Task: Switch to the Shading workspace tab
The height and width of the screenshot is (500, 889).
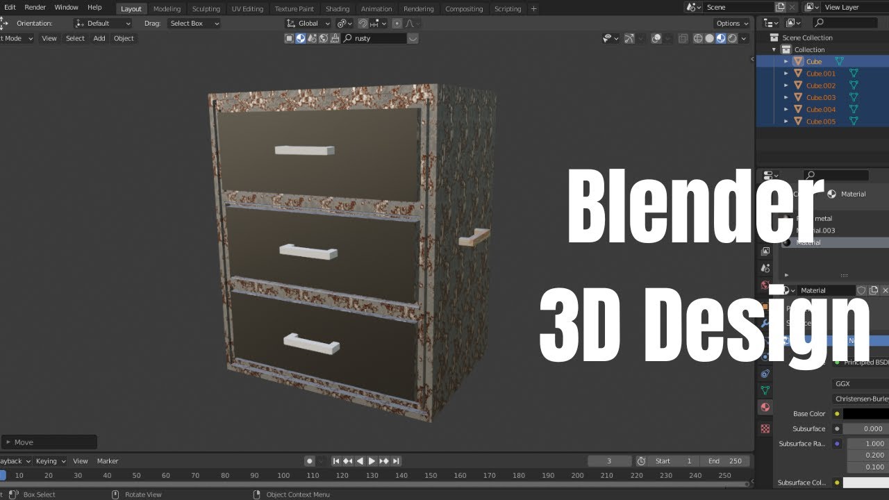Action: pyautogui.click(x=338, y=9)
